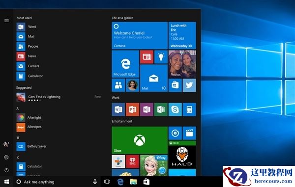
Task: Open Battery Saver
Action: pos(31,146)
